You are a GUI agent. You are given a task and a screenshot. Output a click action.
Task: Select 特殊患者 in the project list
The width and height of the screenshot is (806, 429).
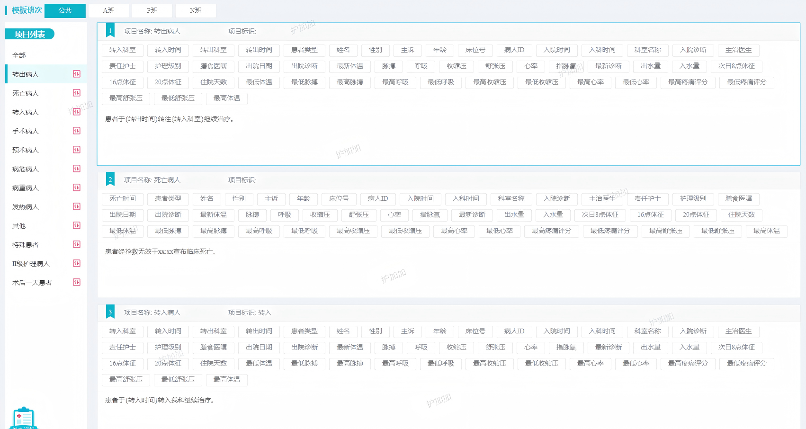46,245
